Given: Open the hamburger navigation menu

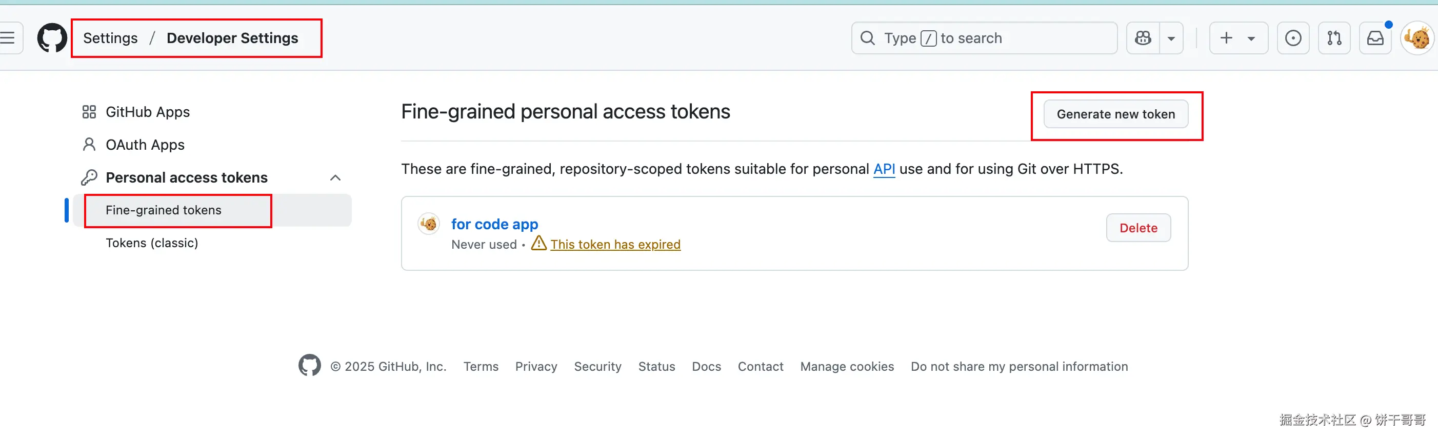Looking at the screenshot, I should 8,38.
